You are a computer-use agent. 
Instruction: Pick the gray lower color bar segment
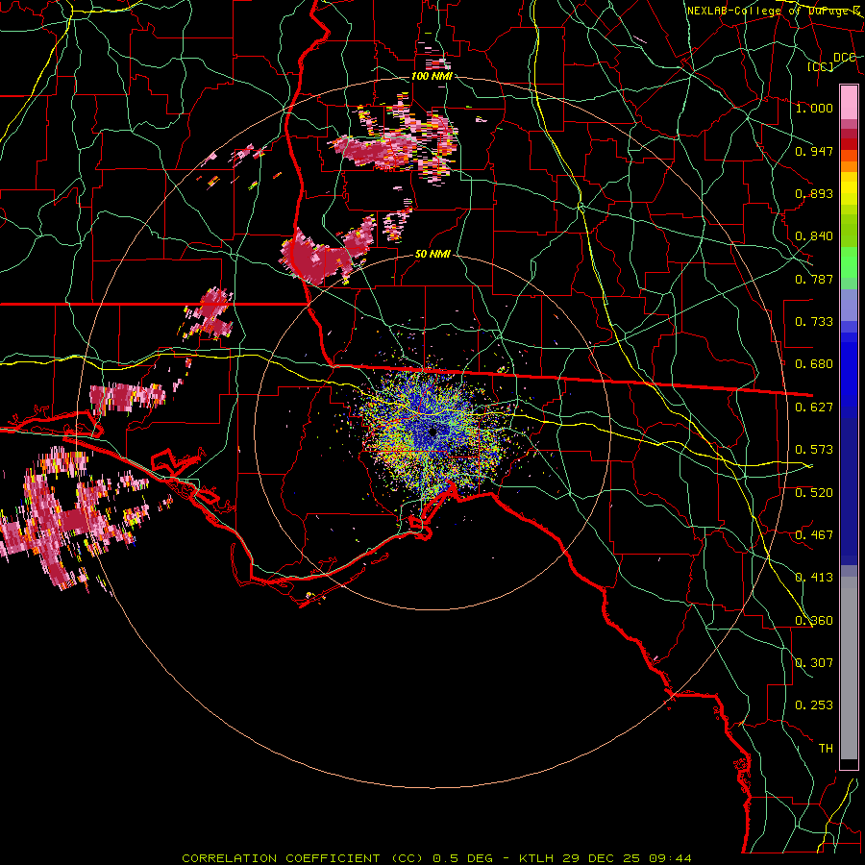tap(849, 668)
